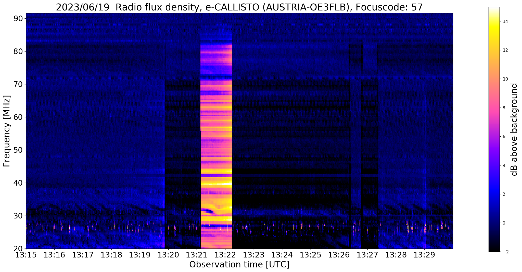Image resolution: width=522 pixels, height=272 pixels.
Task: Click the colorbar tick label 14
Action: [x=505, y=21]
